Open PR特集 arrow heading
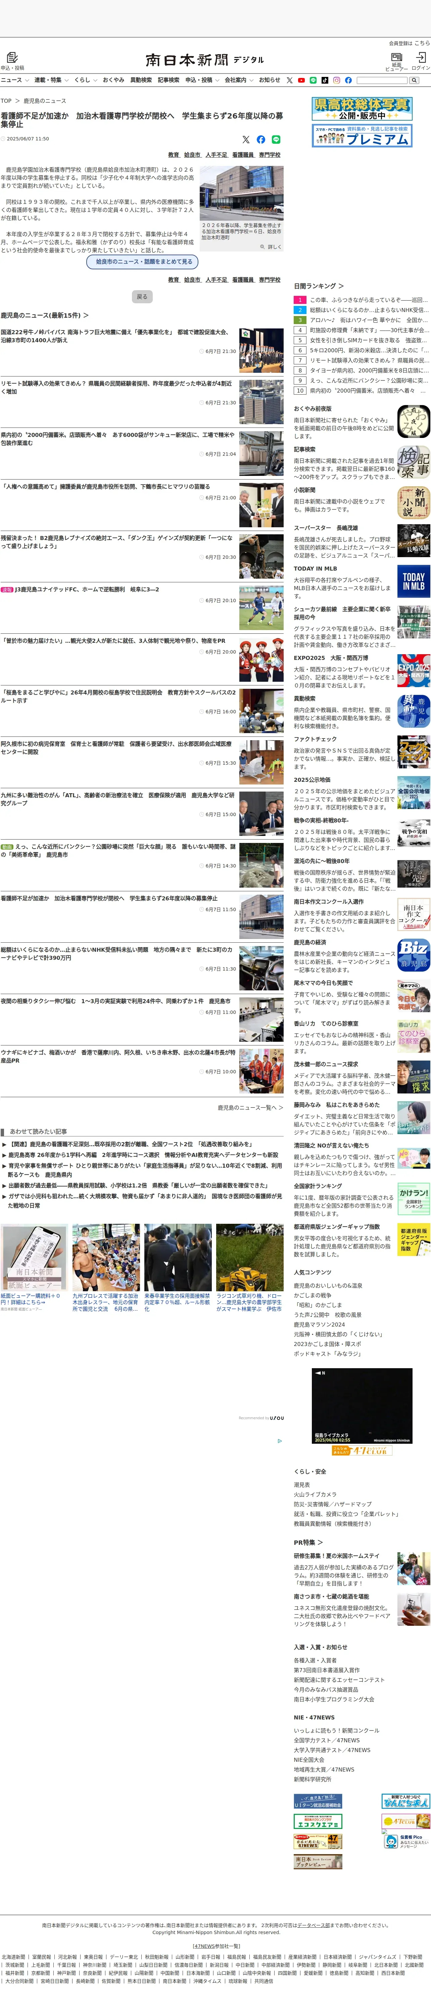This screenshot has width=431, height=2015. click(x=308, y=1542)
